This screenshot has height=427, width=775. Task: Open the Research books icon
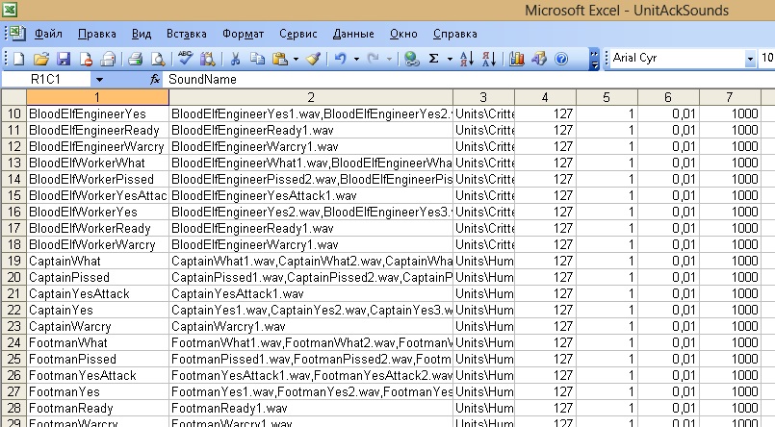(208, 59)
